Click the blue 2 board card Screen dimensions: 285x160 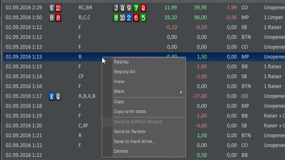pos(129,18)
